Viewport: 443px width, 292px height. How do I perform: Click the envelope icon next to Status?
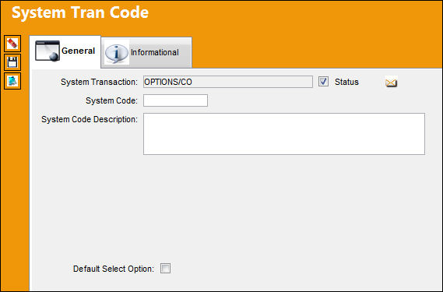(392, 83)
